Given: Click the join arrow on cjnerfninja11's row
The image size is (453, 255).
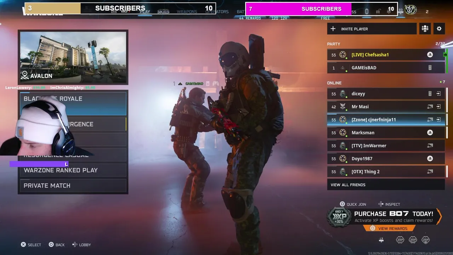Looking at the screenshot, I should tap(438, 120).
